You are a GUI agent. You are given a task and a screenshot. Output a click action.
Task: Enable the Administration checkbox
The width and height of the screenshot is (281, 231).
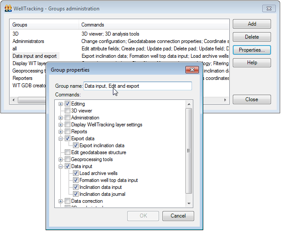click(68, 118)
